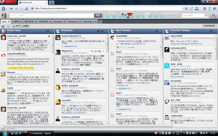
Task: Refresh the Sent Tweets stream
Action: click(157, 31)
